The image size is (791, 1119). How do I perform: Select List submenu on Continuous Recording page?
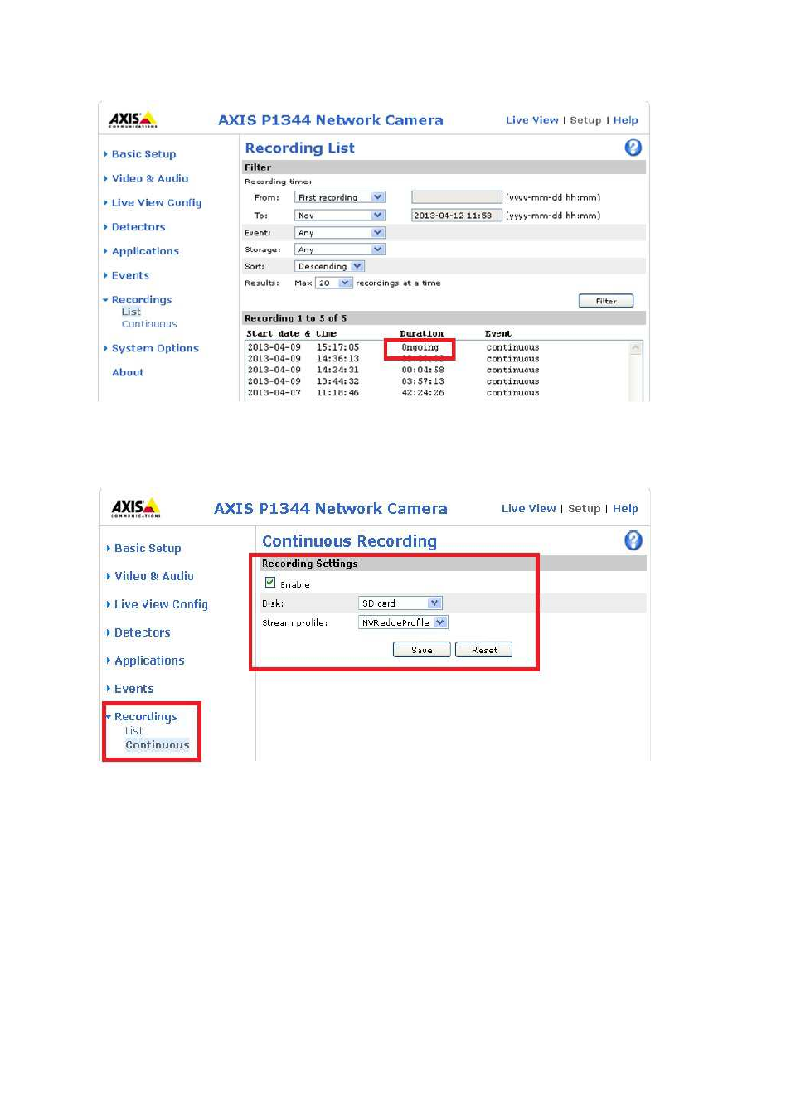tap(133, 731)
